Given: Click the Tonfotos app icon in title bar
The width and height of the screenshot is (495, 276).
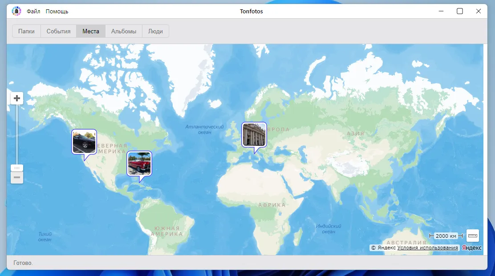Looking at the screenshot, I should (x=16, y=11).
